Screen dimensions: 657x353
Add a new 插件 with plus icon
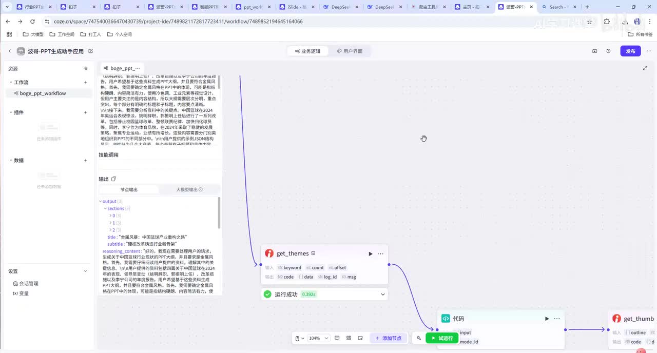(86, 112)
